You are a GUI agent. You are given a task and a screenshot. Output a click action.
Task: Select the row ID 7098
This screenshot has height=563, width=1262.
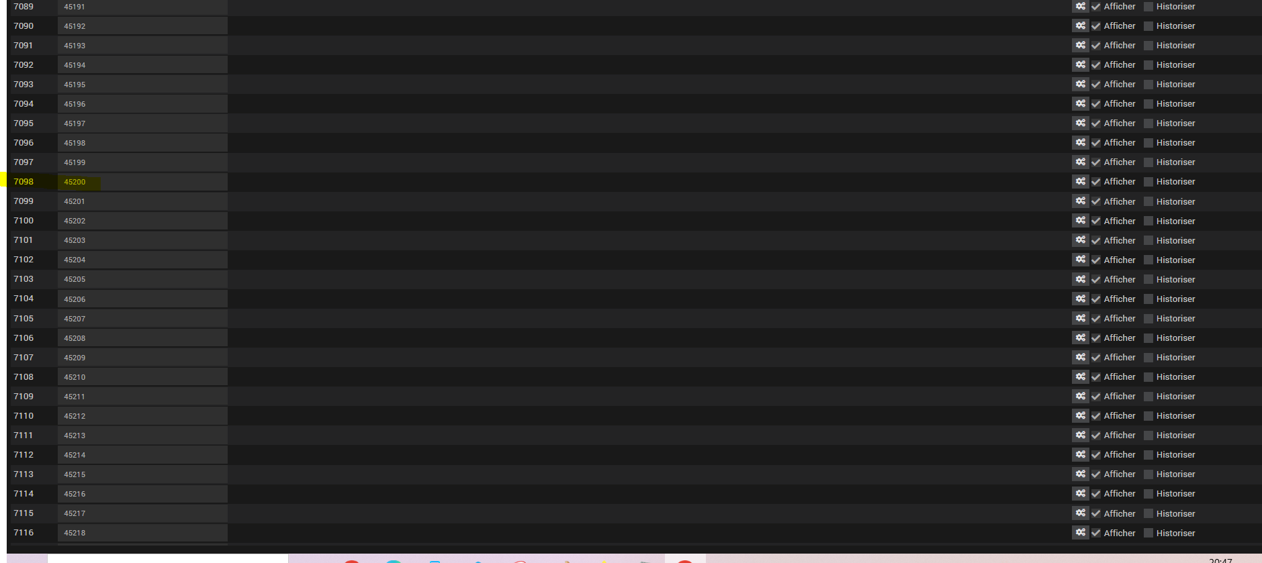24,182
